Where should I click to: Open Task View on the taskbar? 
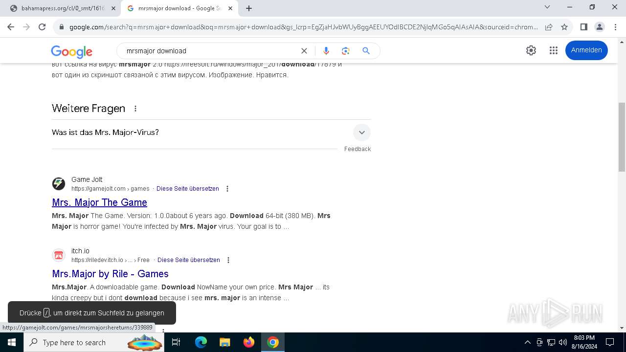(x=176, y=342)
